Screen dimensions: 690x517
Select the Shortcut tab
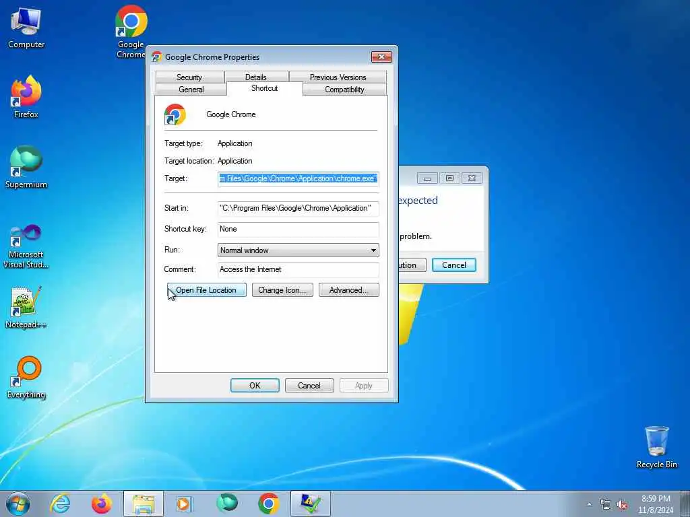264,88
